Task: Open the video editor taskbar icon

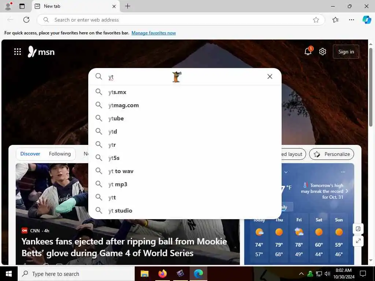Action: [x=180, y=274]
